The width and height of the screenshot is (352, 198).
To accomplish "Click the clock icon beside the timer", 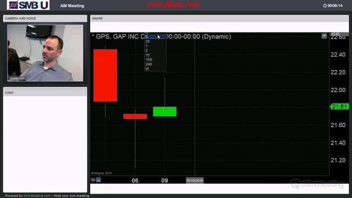I will (x=324, y=5).
